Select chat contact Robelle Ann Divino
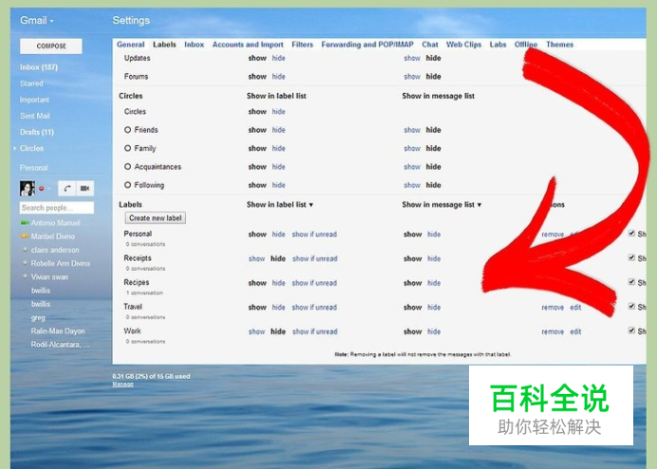The image size is (657, 469). pyautogui.click(x=61, y=264)
